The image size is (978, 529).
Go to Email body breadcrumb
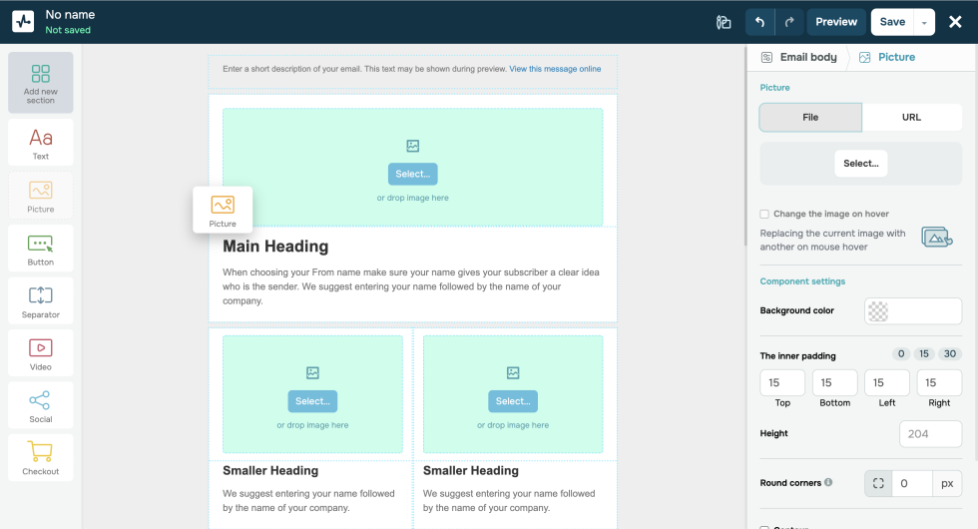pos(799,57)
